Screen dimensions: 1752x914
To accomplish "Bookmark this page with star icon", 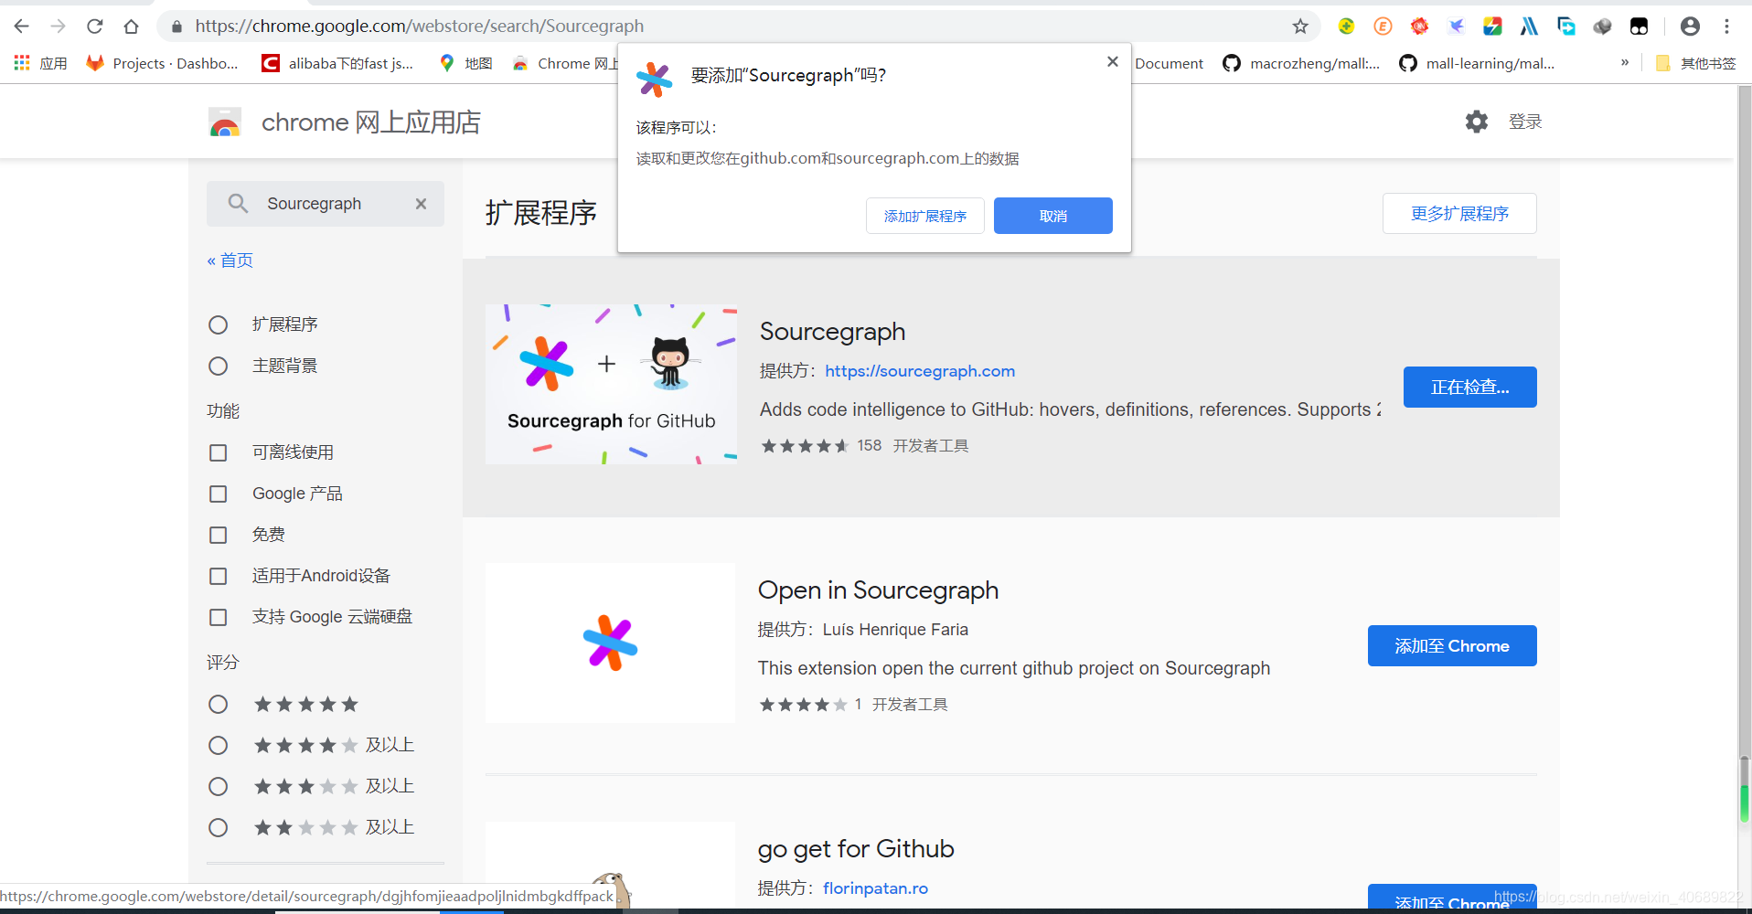I will click(x=1300, y=27).
